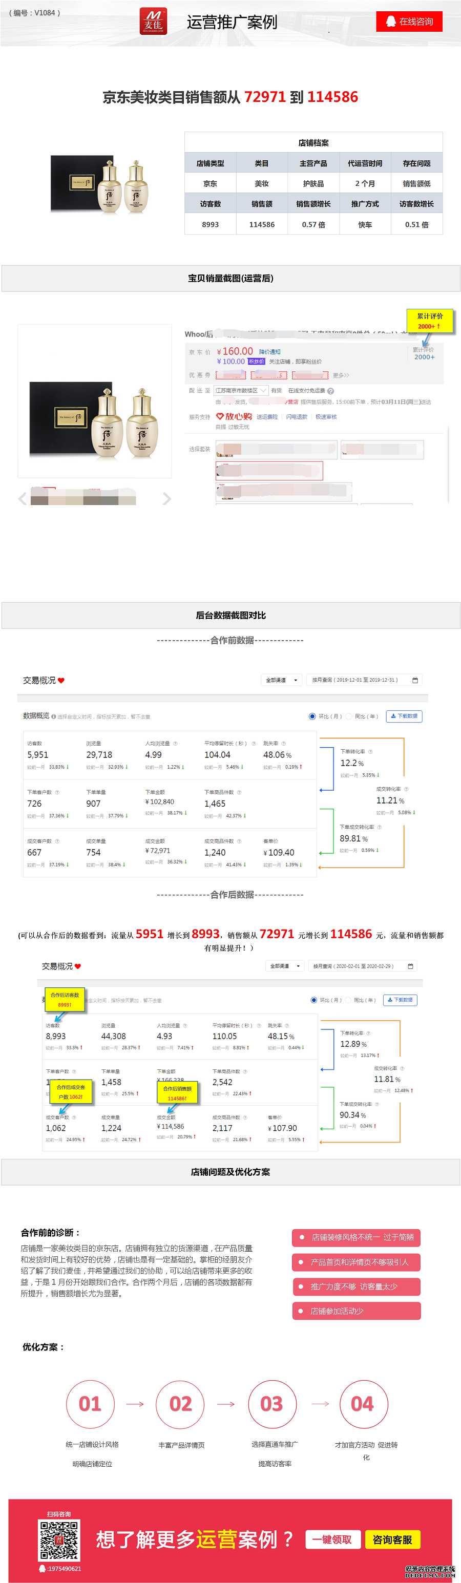Screen dimensions: 461x1583
Task: Open the calendar icon for 2019-12 date range
Action: click(x=415, y=680)
